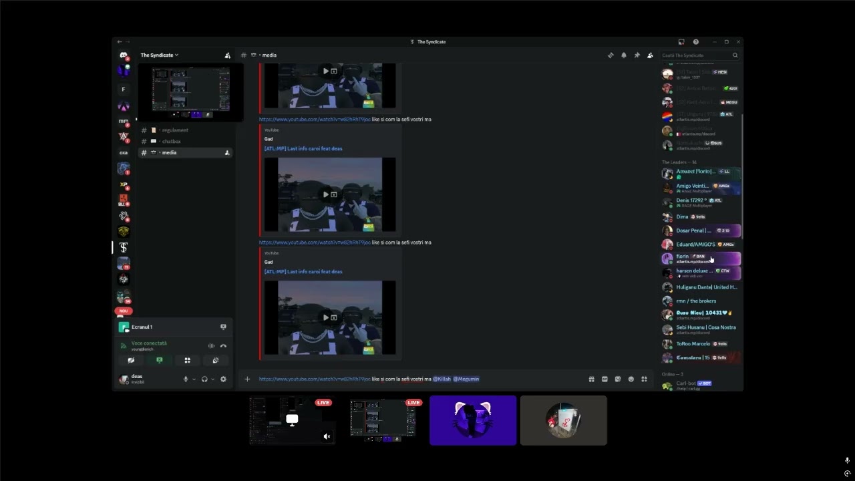Viewport: 855px width, 481px height.
Task: Play the bottom embedded YouTube video
Action: (325, 317)
